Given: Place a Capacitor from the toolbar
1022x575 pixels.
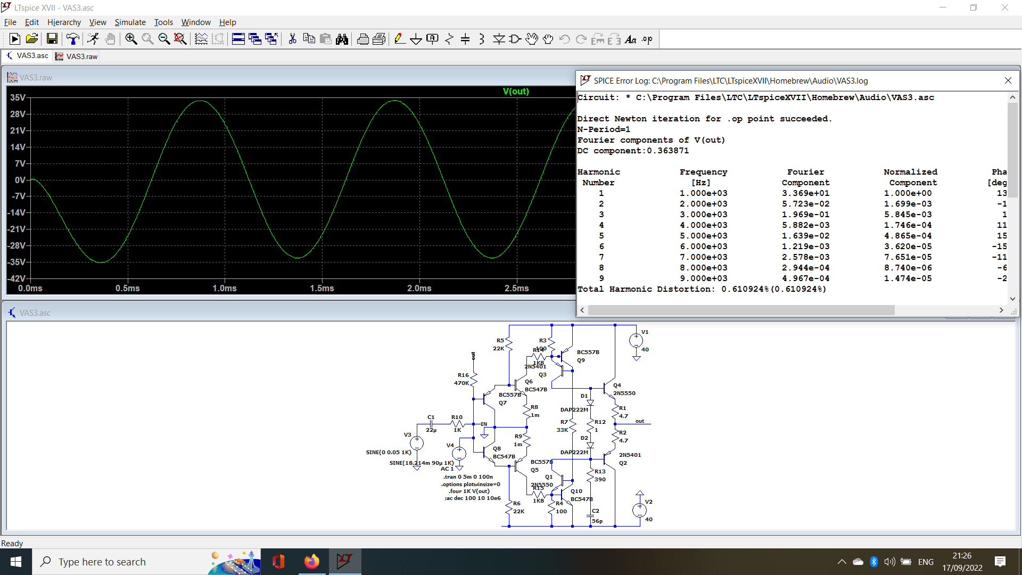Looking at the screenshot, I should (x=465, y=39).
